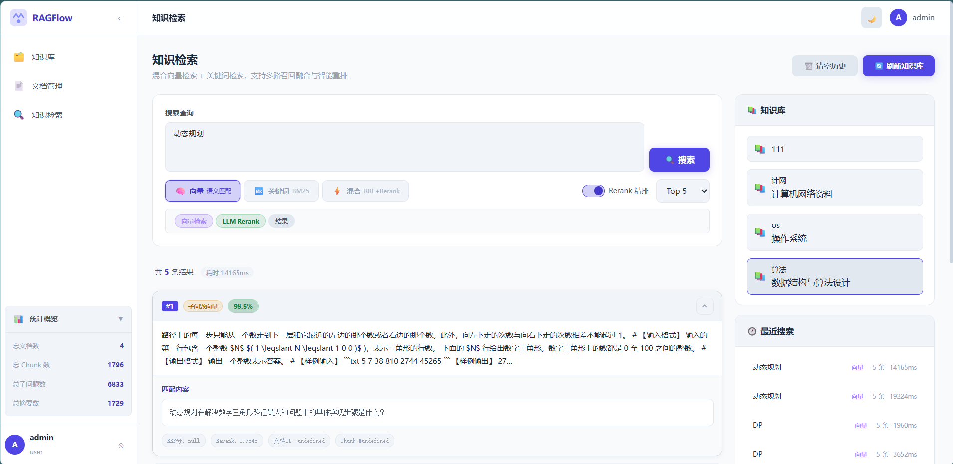Click the logout icon beside admin user
This screenshot has width=953, height=464.
pos(121,446)
